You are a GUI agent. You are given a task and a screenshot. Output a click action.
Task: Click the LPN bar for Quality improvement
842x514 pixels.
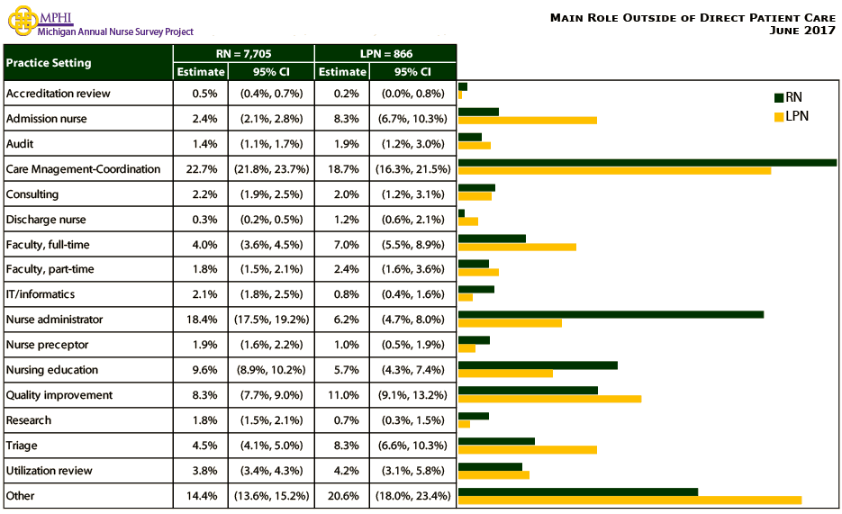click(549, 399)
